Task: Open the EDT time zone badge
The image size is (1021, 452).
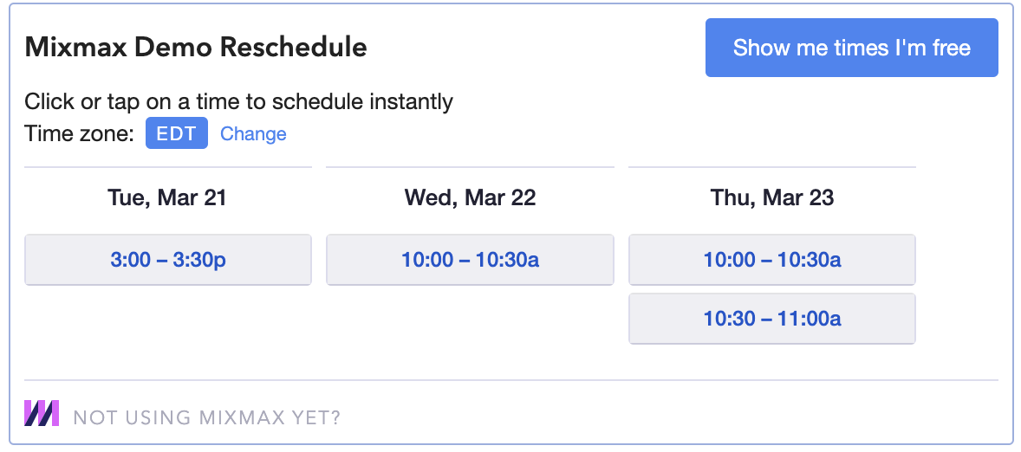Action: (177, 133)
